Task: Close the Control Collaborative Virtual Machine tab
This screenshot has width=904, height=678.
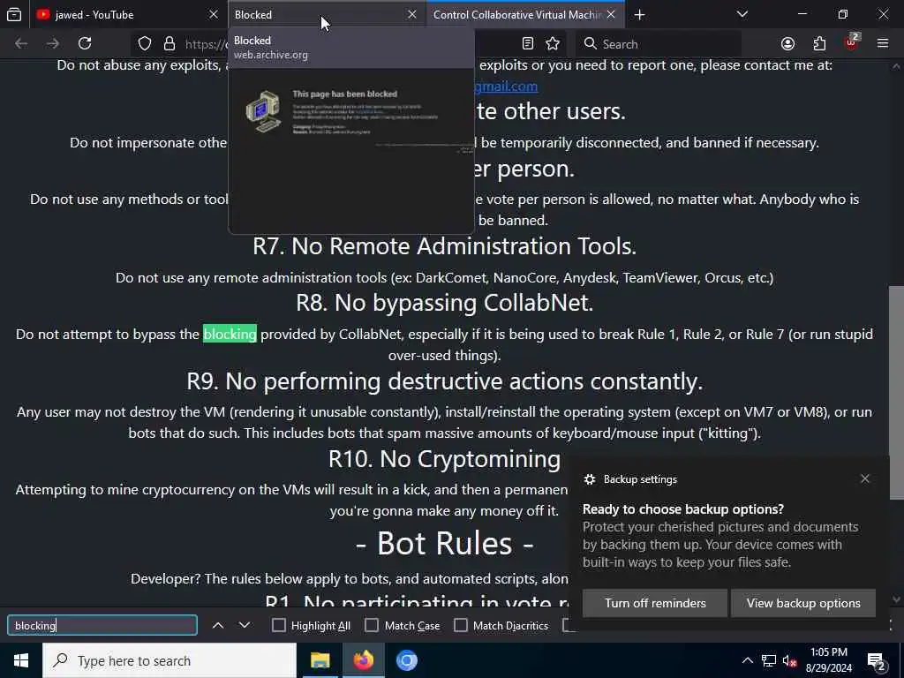Action: (611, 14)
